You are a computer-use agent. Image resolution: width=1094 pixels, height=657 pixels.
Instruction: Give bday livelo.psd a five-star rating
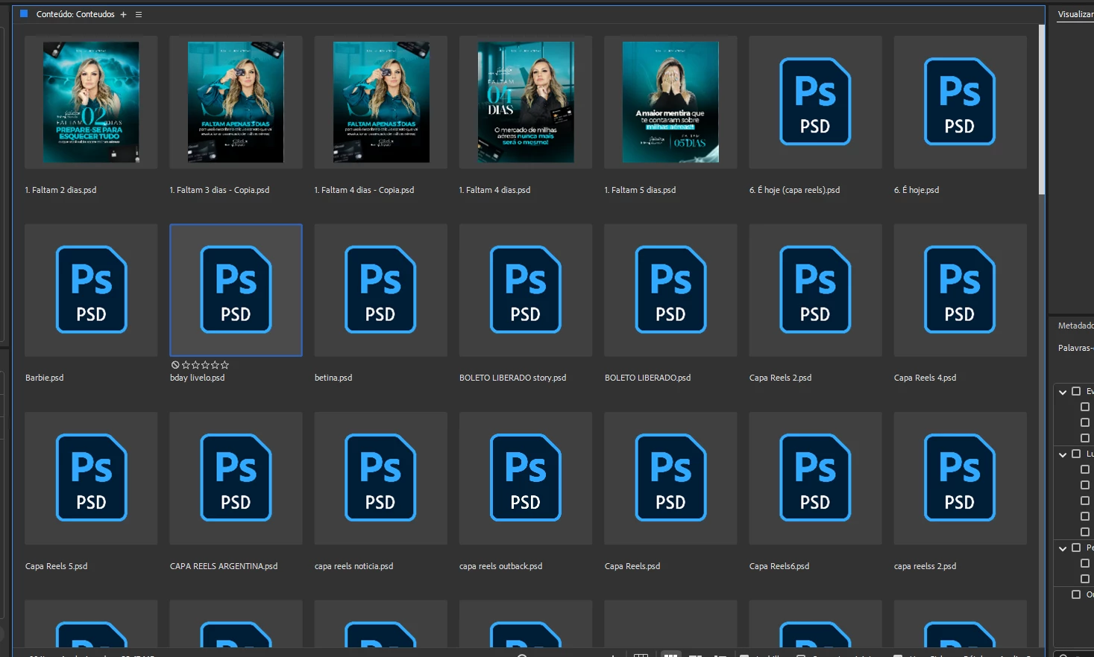(224, 365)
